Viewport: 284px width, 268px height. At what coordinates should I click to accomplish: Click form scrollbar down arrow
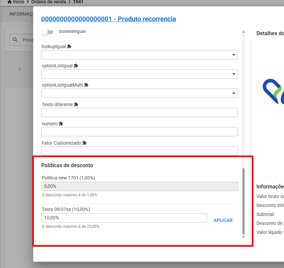244,237
